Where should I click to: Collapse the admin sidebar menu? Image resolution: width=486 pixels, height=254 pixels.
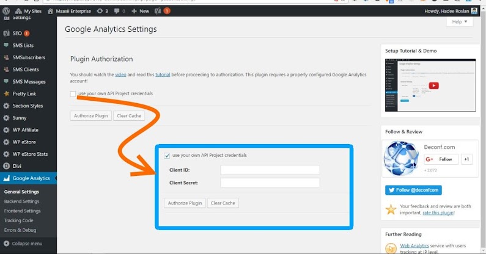click(23, 244)
